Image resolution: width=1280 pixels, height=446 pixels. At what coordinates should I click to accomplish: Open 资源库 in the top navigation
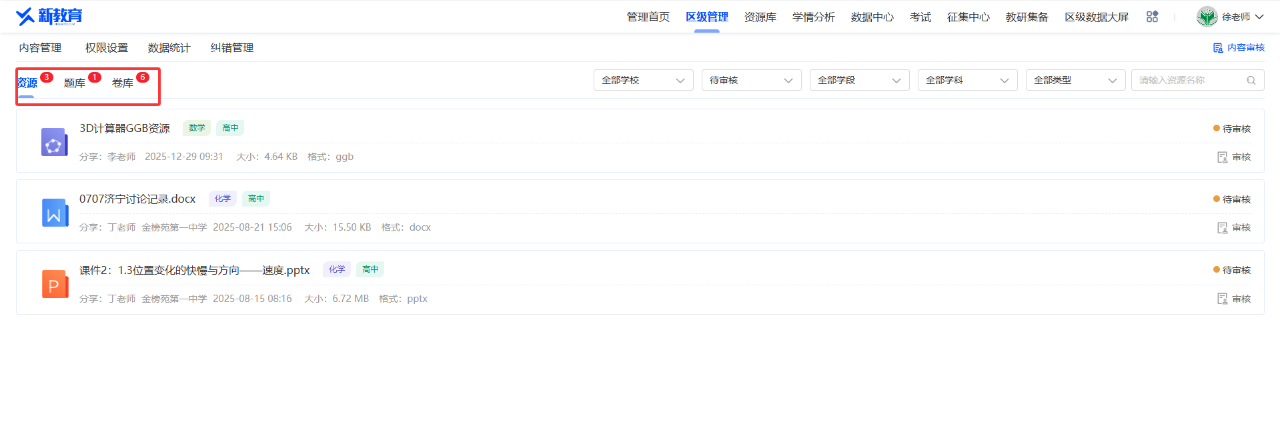tap(760, 17)
